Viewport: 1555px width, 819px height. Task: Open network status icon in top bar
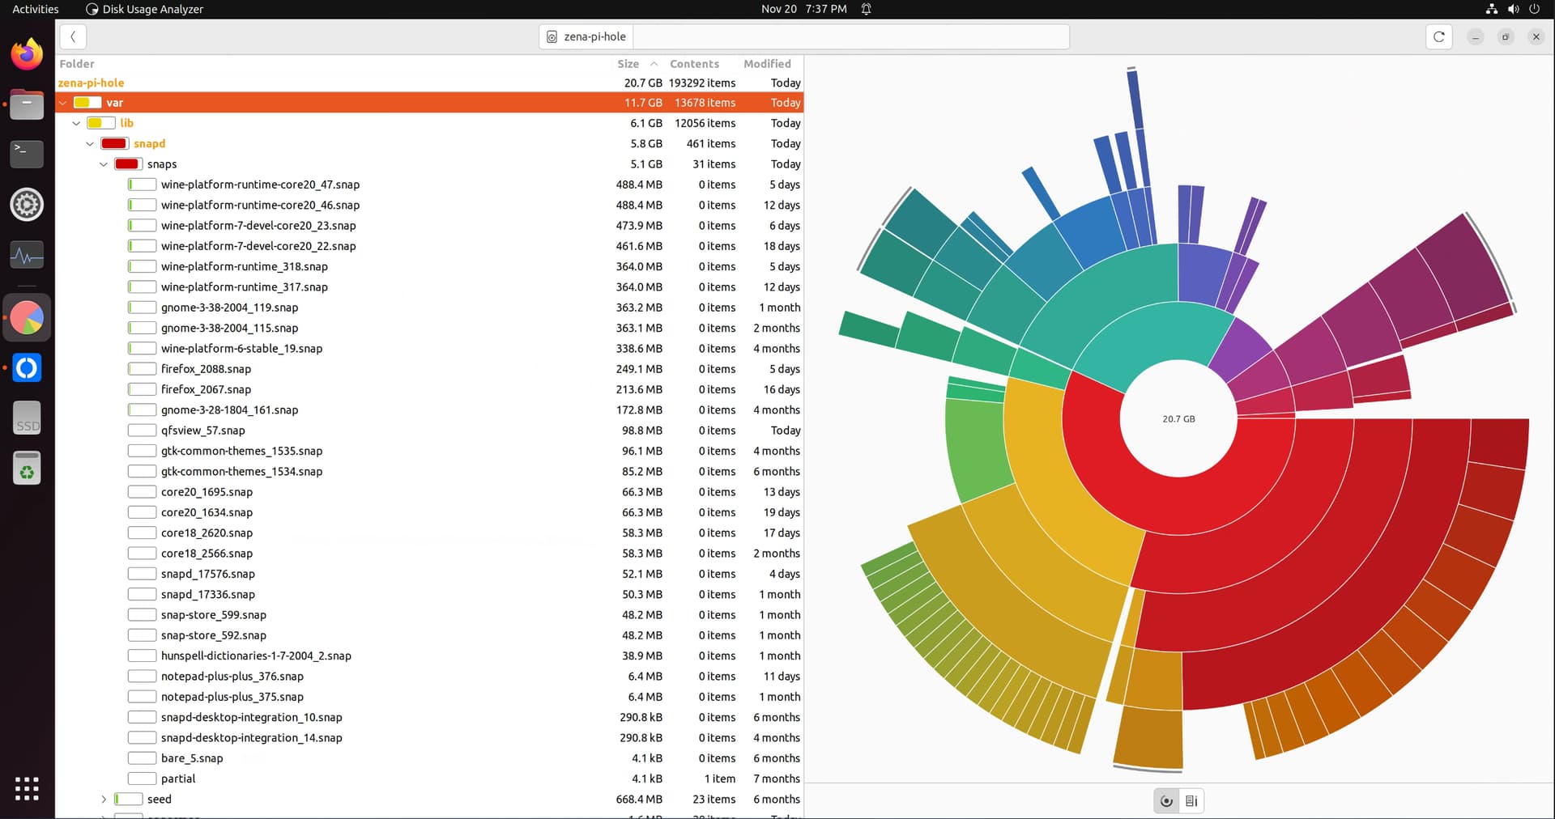tap(1491, 9)
